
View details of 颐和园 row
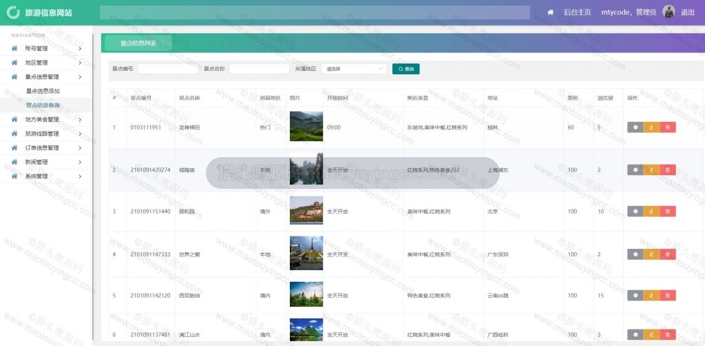click(635, 212)
